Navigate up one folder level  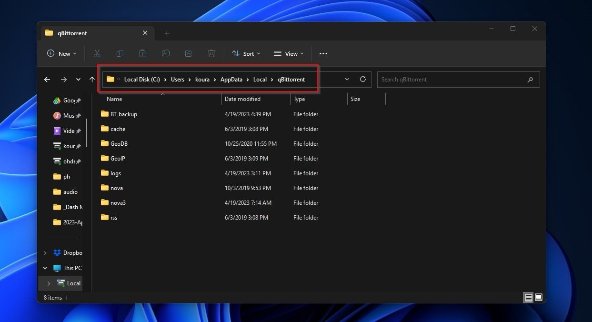pos(92,79)
